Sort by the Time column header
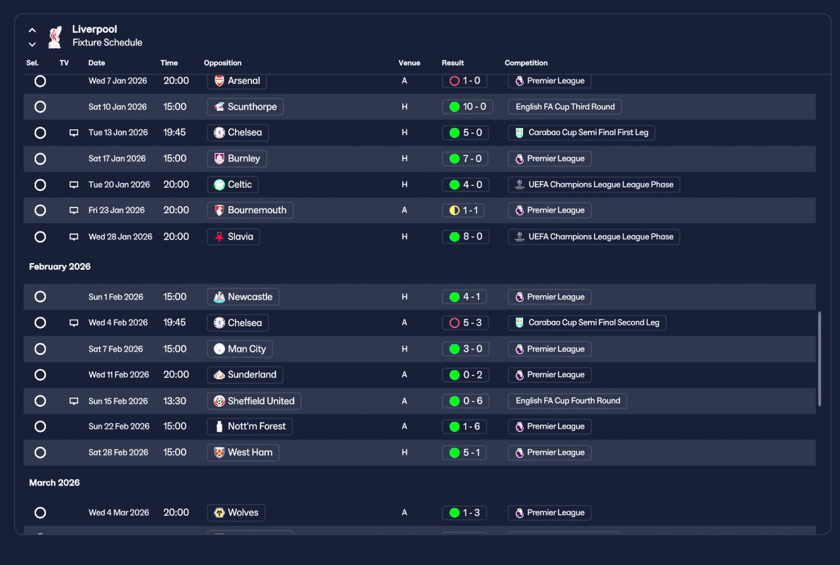840x565 pixels. click(169, 63)
